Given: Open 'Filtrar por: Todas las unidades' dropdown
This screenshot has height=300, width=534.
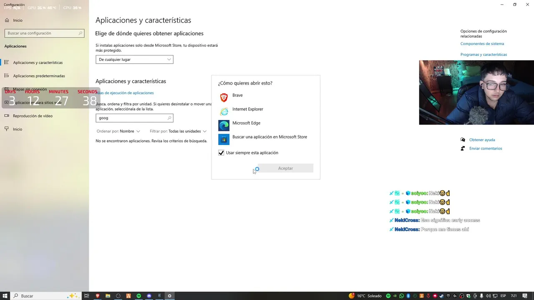Looking at the screenshot, I should [178, 131].
